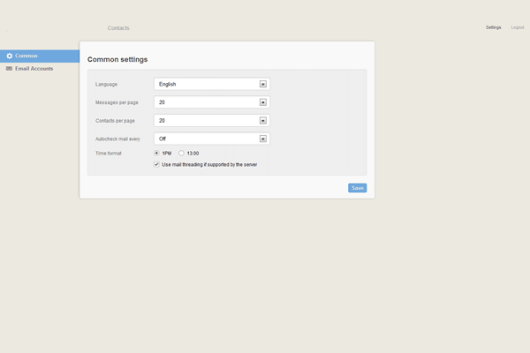Select the Common settings tab

(26, 56)
